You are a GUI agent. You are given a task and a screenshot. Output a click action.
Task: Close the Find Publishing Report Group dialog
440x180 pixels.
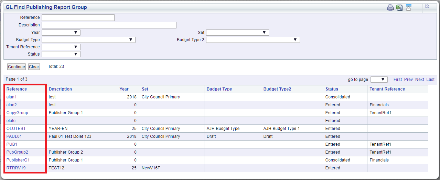[x=427, y=7]
